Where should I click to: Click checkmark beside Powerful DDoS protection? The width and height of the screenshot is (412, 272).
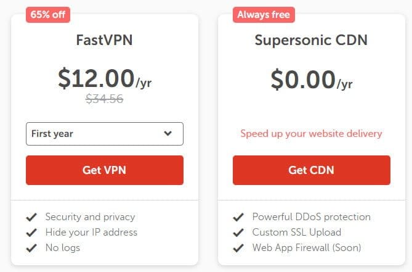238,217
